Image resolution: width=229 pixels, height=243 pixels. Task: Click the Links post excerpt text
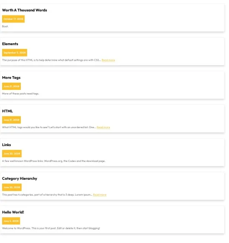pos(54,161)
